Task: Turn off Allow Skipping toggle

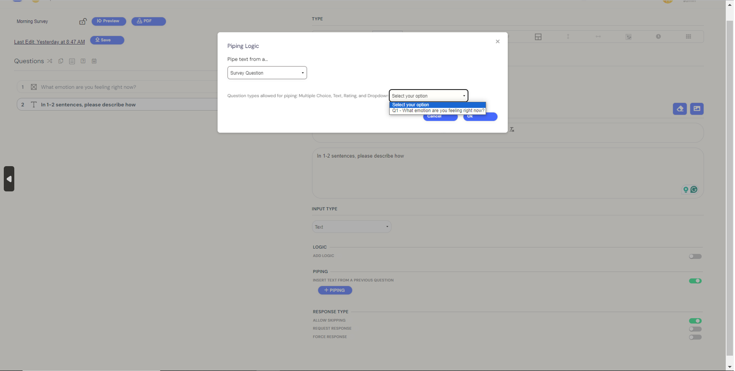Action: [695, 321]
